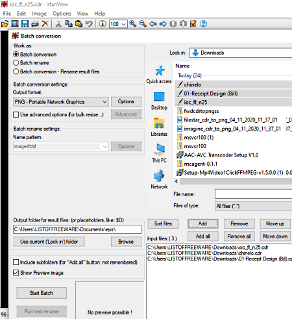Click the Add all button
Image resolution: width=292 pixels, height=319 pixels.
[203, 236]
